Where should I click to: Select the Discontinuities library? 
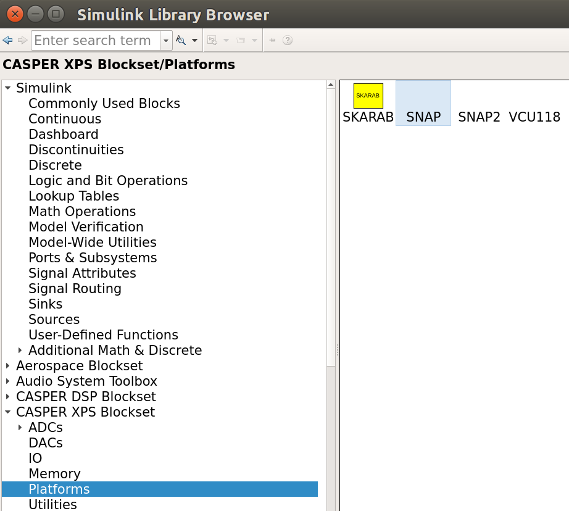[x=76, y=149]
